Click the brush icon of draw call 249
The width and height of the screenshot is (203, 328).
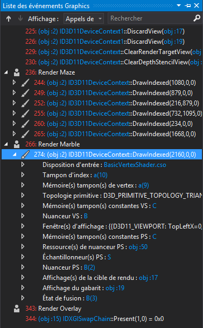click(x=25, y=93)
